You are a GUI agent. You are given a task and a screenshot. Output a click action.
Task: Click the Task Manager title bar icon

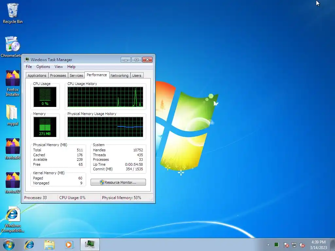(x=27, y=59)
